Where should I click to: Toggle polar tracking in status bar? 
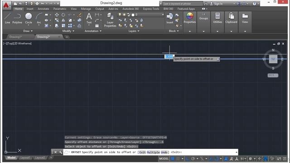coord(193,158)
